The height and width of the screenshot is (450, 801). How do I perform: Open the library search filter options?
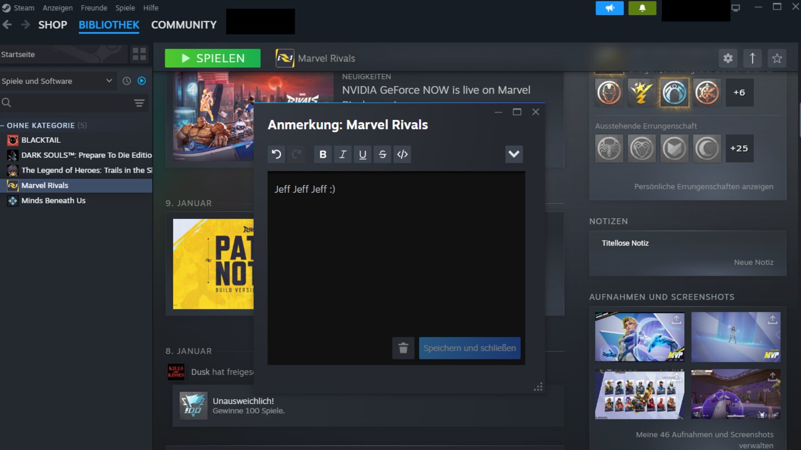pos(138,102)
